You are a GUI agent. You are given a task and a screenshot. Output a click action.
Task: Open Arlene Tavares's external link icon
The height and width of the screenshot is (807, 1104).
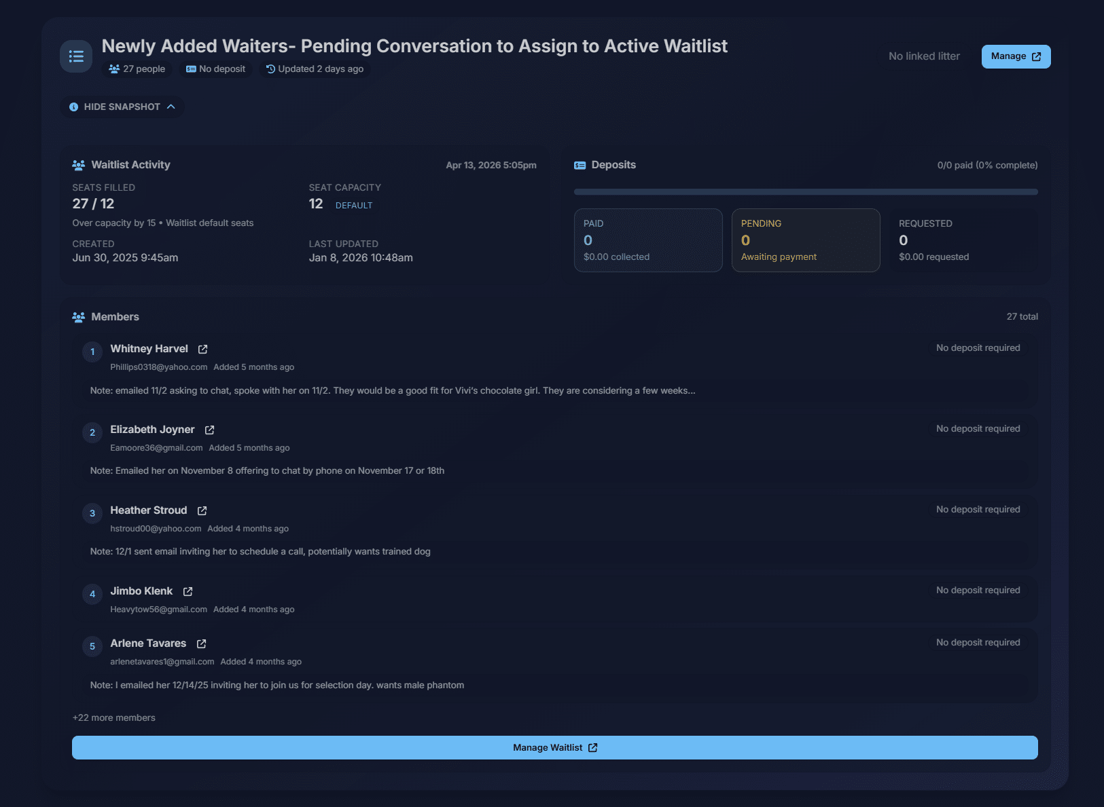click(x=201, y=643)
